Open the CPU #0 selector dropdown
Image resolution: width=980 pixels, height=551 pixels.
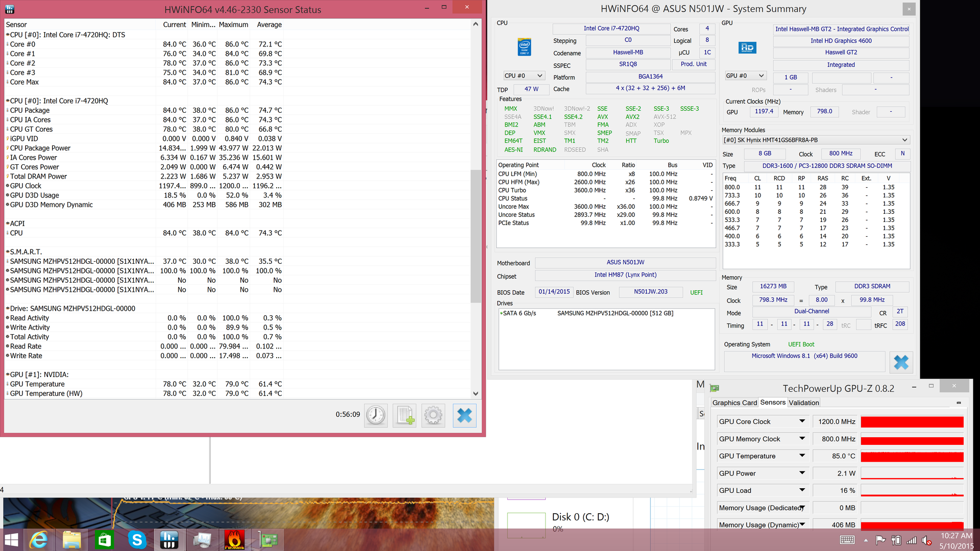click(x=524, y=76)
